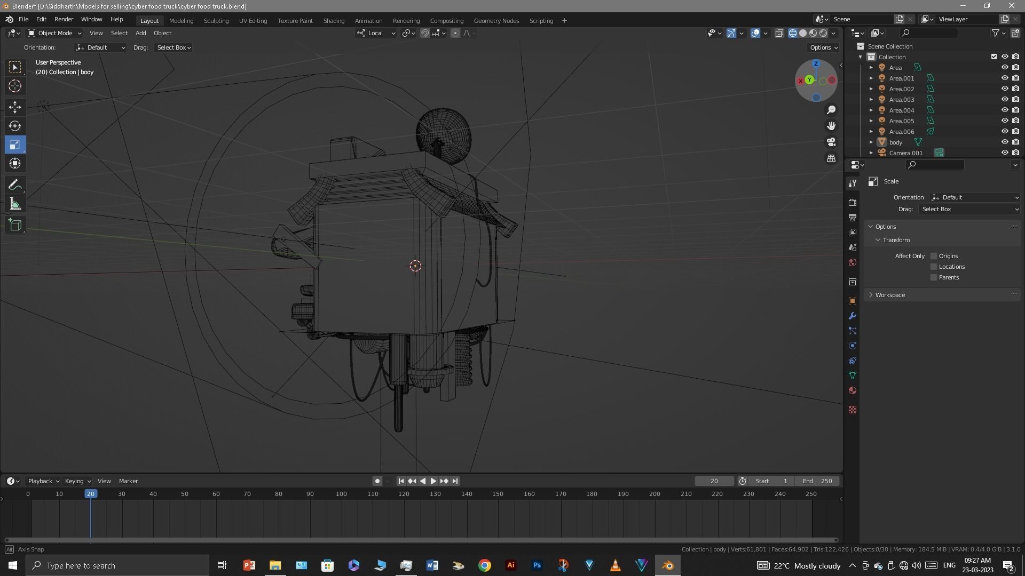The width and height of the screenshot is (1025, 576).
Task: Toggle camera view in viewport
Action: click(831, 142)
